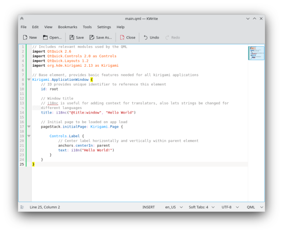Open the en_US dictionary dropdown

click(173, 207)
